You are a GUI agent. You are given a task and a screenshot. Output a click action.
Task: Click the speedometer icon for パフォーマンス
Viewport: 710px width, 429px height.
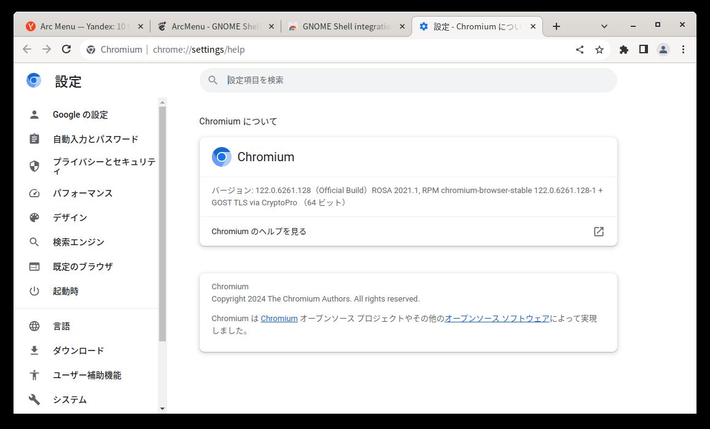[x=34, y=194]
